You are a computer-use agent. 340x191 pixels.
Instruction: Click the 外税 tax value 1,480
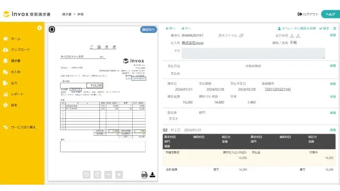[251, 102]
